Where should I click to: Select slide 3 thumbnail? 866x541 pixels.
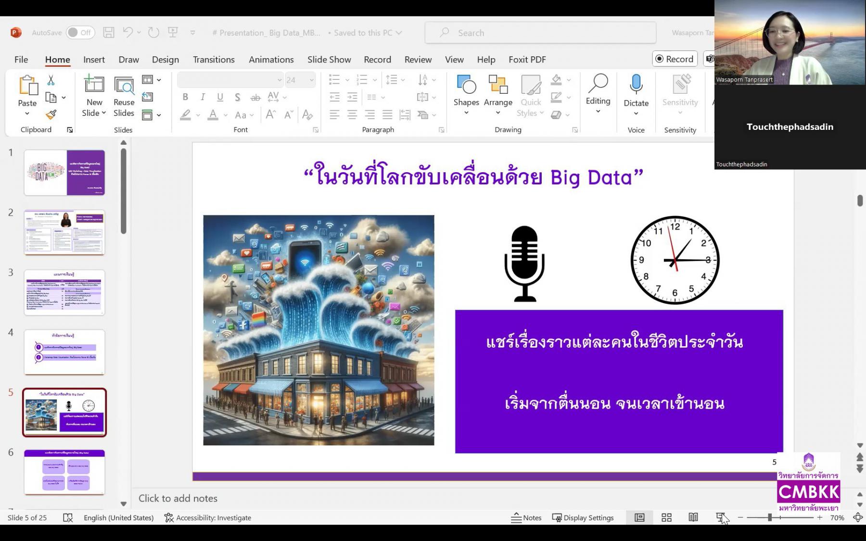64,292
